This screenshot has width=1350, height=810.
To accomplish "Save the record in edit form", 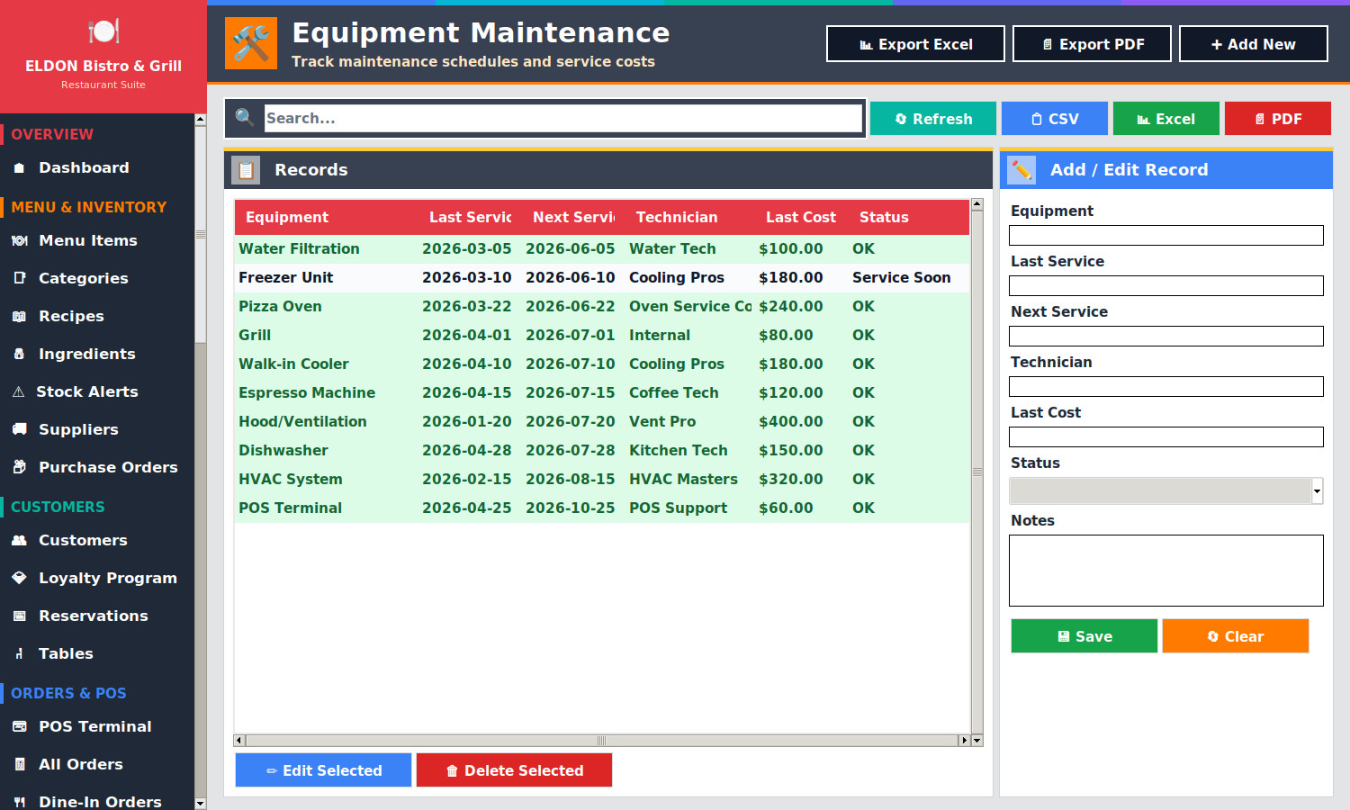I will tap(1084, 636).
